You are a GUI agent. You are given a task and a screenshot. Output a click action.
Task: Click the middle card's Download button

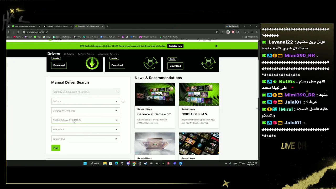click(117, 65)
